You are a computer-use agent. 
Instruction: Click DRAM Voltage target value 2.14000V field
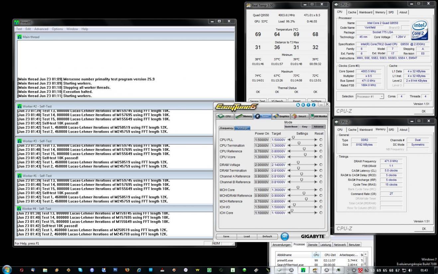click(278, 165)
